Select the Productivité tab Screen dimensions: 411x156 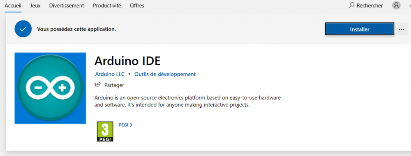click(107, 5)
